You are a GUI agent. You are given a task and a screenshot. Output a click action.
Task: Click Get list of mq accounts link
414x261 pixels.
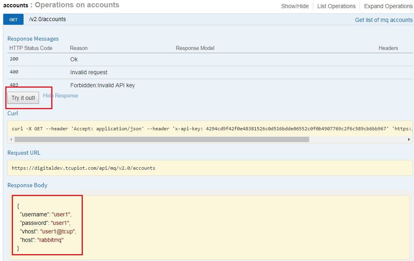coord(384,20)
